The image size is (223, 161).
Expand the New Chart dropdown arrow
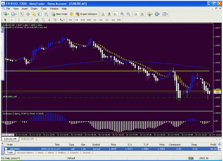pos(8,14)
